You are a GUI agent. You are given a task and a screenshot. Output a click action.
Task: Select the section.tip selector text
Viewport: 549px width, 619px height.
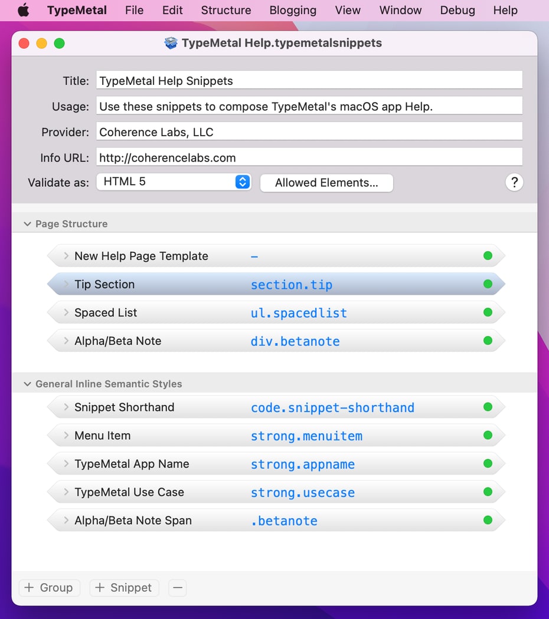(x=292, y=285)
